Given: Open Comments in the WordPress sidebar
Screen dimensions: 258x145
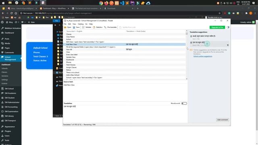Looking at the screenshot, I should point(9,53).
